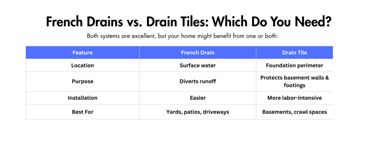Click the "Best For" row label
This screenshot has width=369, height=148.
point(83,112)
